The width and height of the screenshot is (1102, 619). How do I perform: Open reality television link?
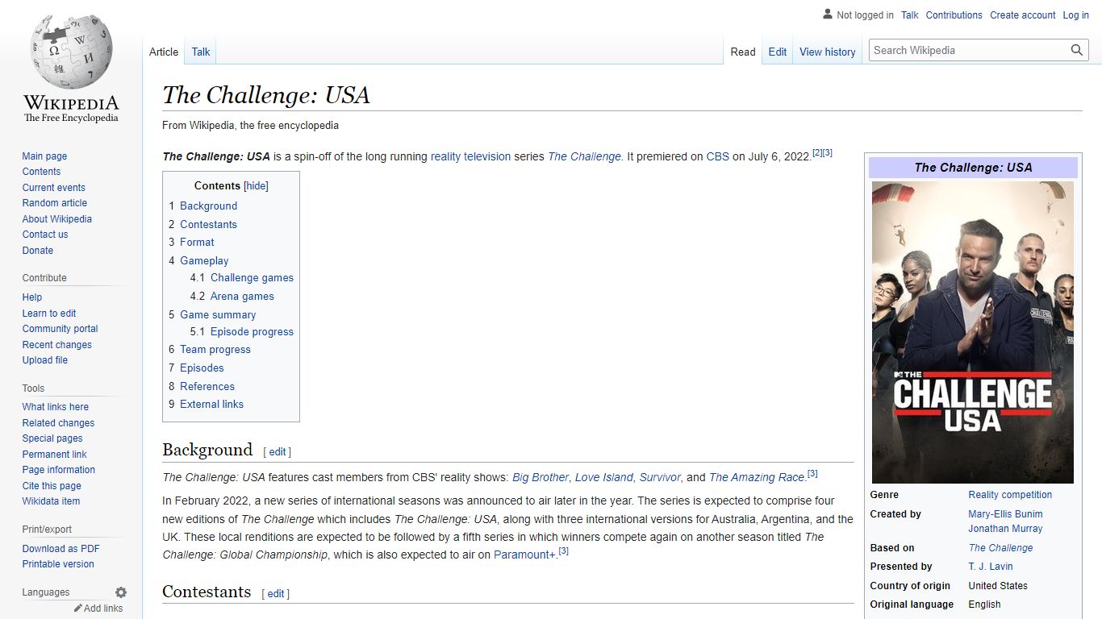[470, 157]
